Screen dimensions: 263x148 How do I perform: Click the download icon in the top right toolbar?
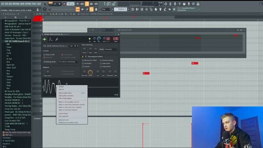198,4
